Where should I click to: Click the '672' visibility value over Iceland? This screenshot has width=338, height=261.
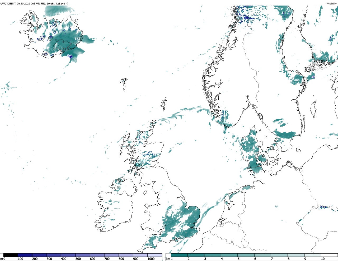click(77, 39)
